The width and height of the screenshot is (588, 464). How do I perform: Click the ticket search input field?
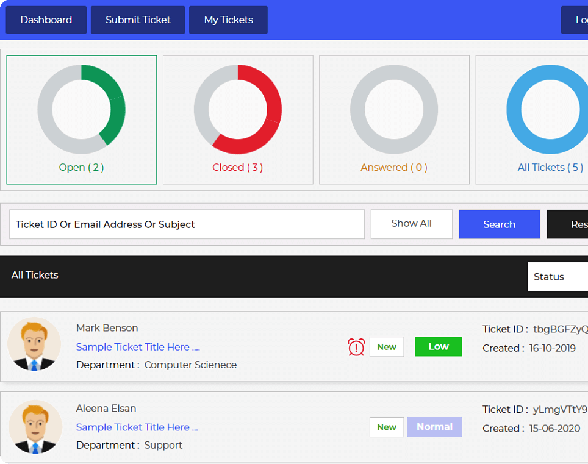(187, 224)
